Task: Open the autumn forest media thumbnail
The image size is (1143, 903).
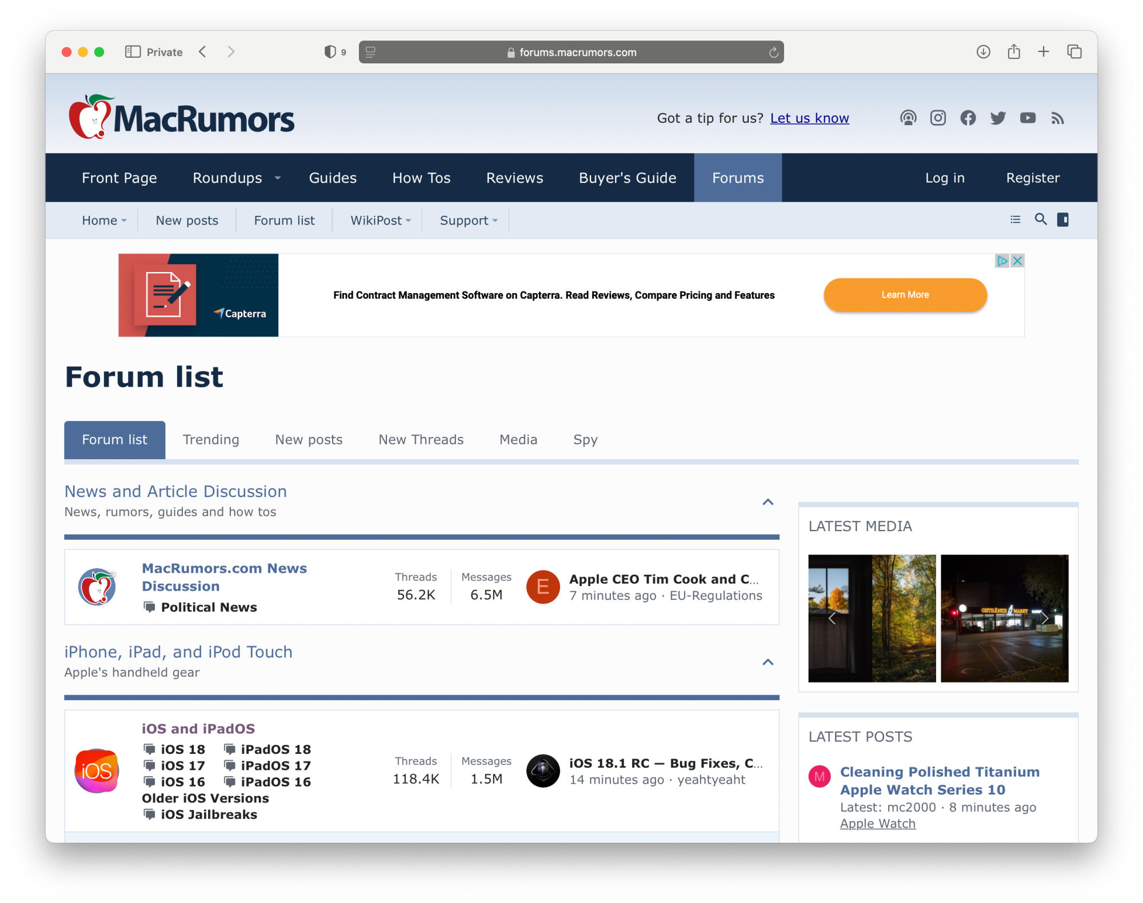Action: 872,618
